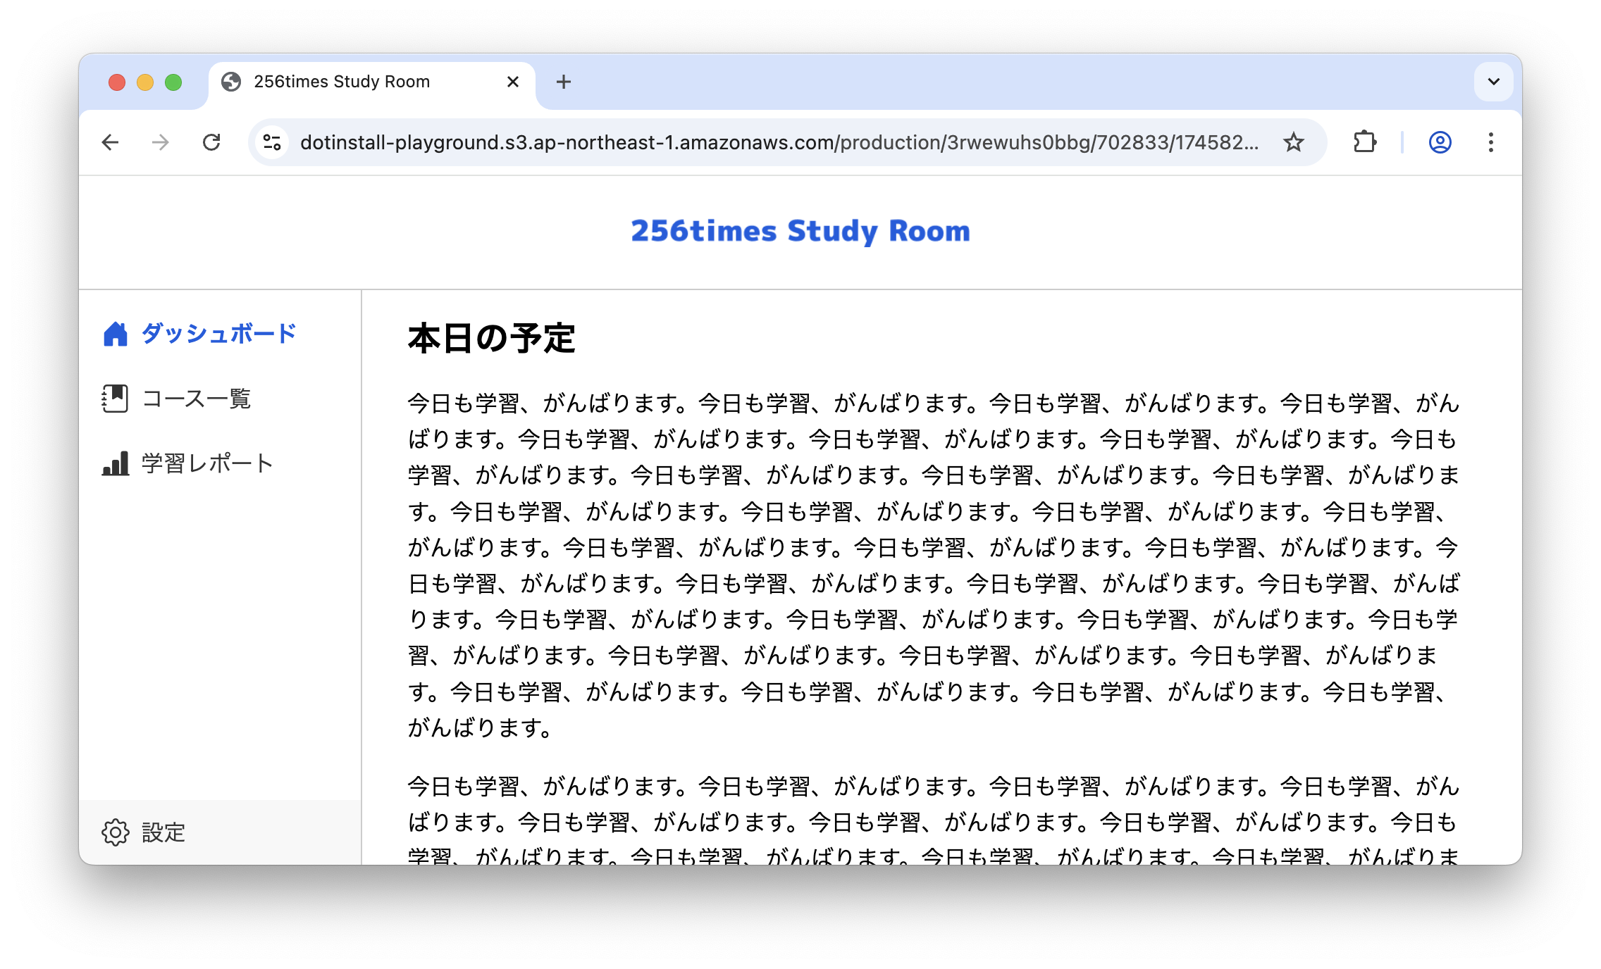
Task: Open the browser extensions puzzle icon
Action: tap(1365, 142)
